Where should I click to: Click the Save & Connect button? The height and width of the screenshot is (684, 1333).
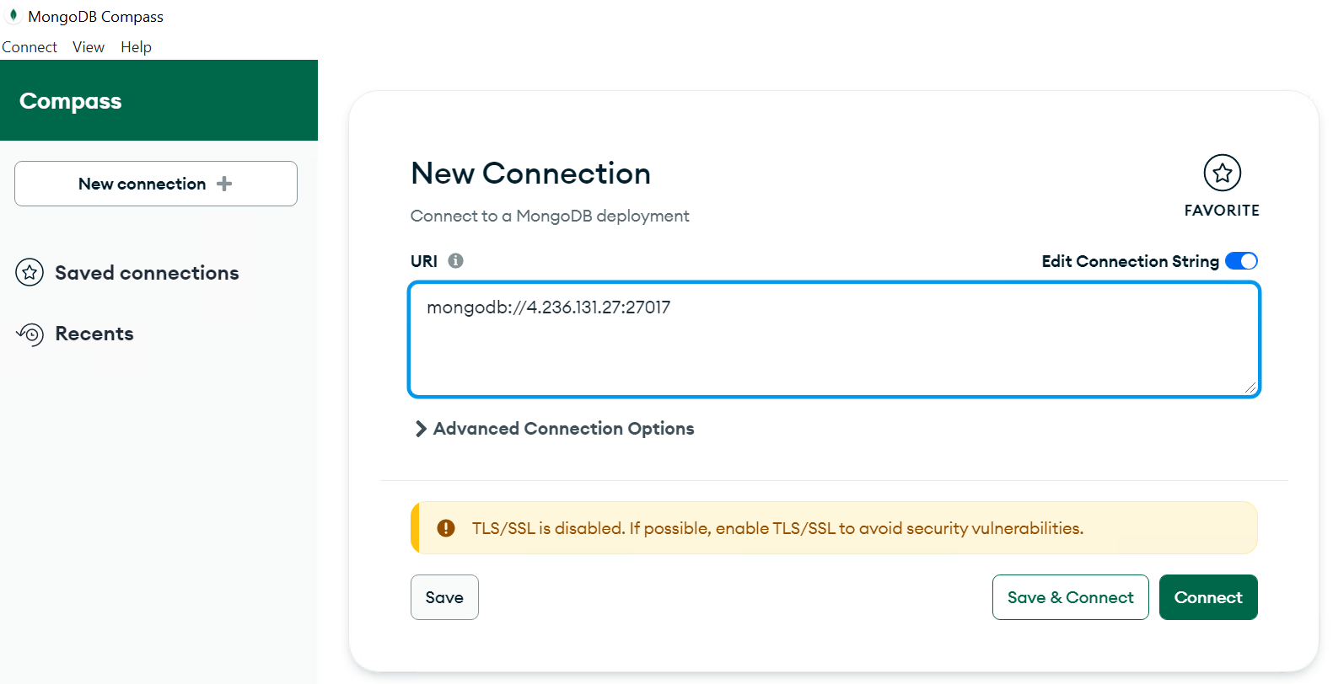[x=1070, y=597]
